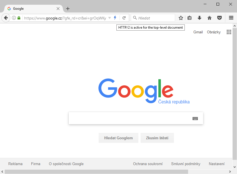Bookmark this page with the star icon
This screenshot has height=174, width=237.
tap(181, 18)
